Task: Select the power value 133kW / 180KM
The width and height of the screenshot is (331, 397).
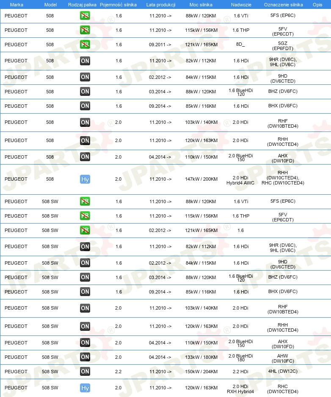Action: (x=201, y=357)
